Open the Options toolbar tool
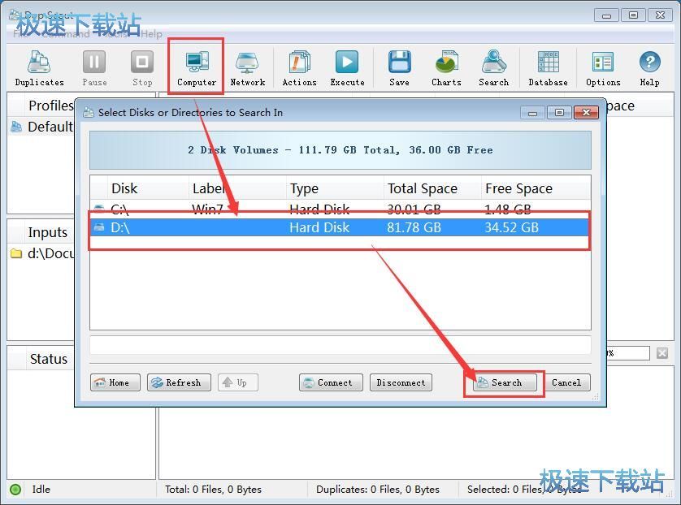 pyautogui.click(x=603, y=68)
